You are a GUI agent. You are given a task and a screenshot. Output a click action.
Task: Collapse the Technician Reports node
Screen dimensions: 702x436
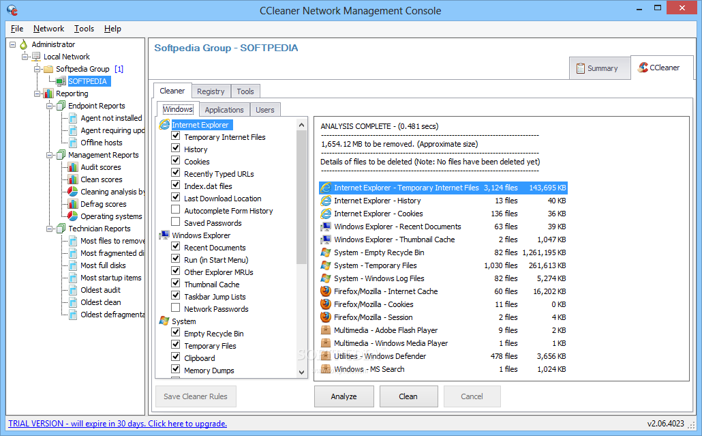(50, 229)
